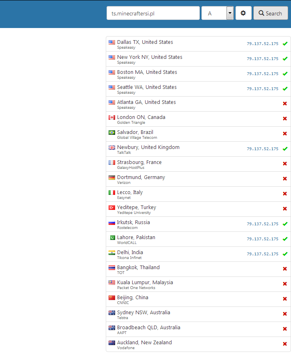Image resolution: width=291 pixels, height=354 pixels.
Task: Click red X for Atlanta GA
Action: (x=285, y=104)
